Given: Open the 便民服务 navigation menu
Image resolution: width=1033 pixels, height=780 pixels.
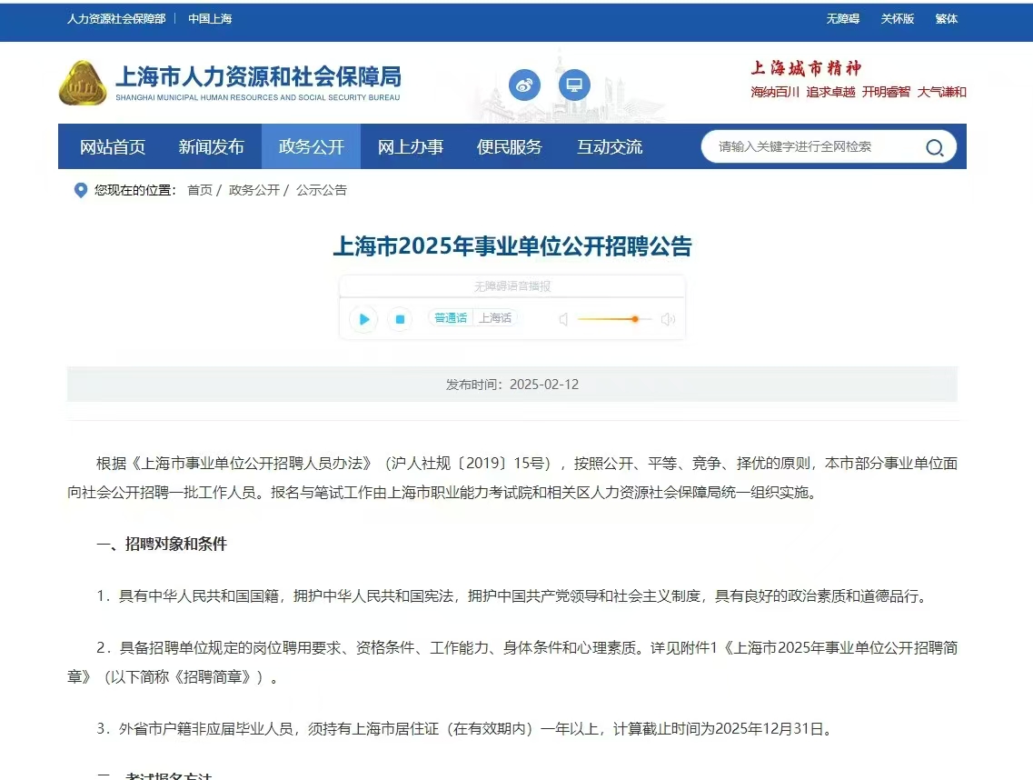Looking at the screenshot, I should click(x=509, y=146).
